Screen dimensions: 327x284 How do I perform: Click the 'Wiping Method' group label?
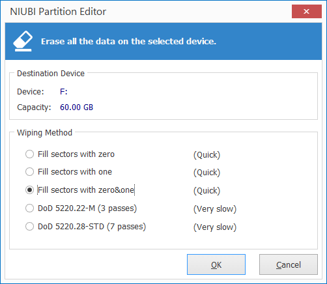pyautogui.click(x=44, y=133)
